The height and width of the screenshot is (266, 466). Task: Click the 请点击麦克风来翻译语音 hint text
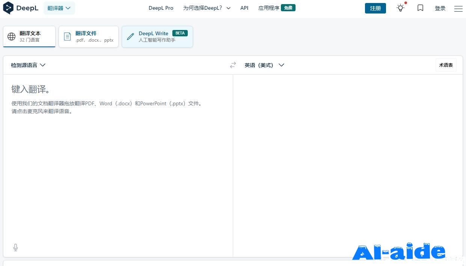coord(42,111)
